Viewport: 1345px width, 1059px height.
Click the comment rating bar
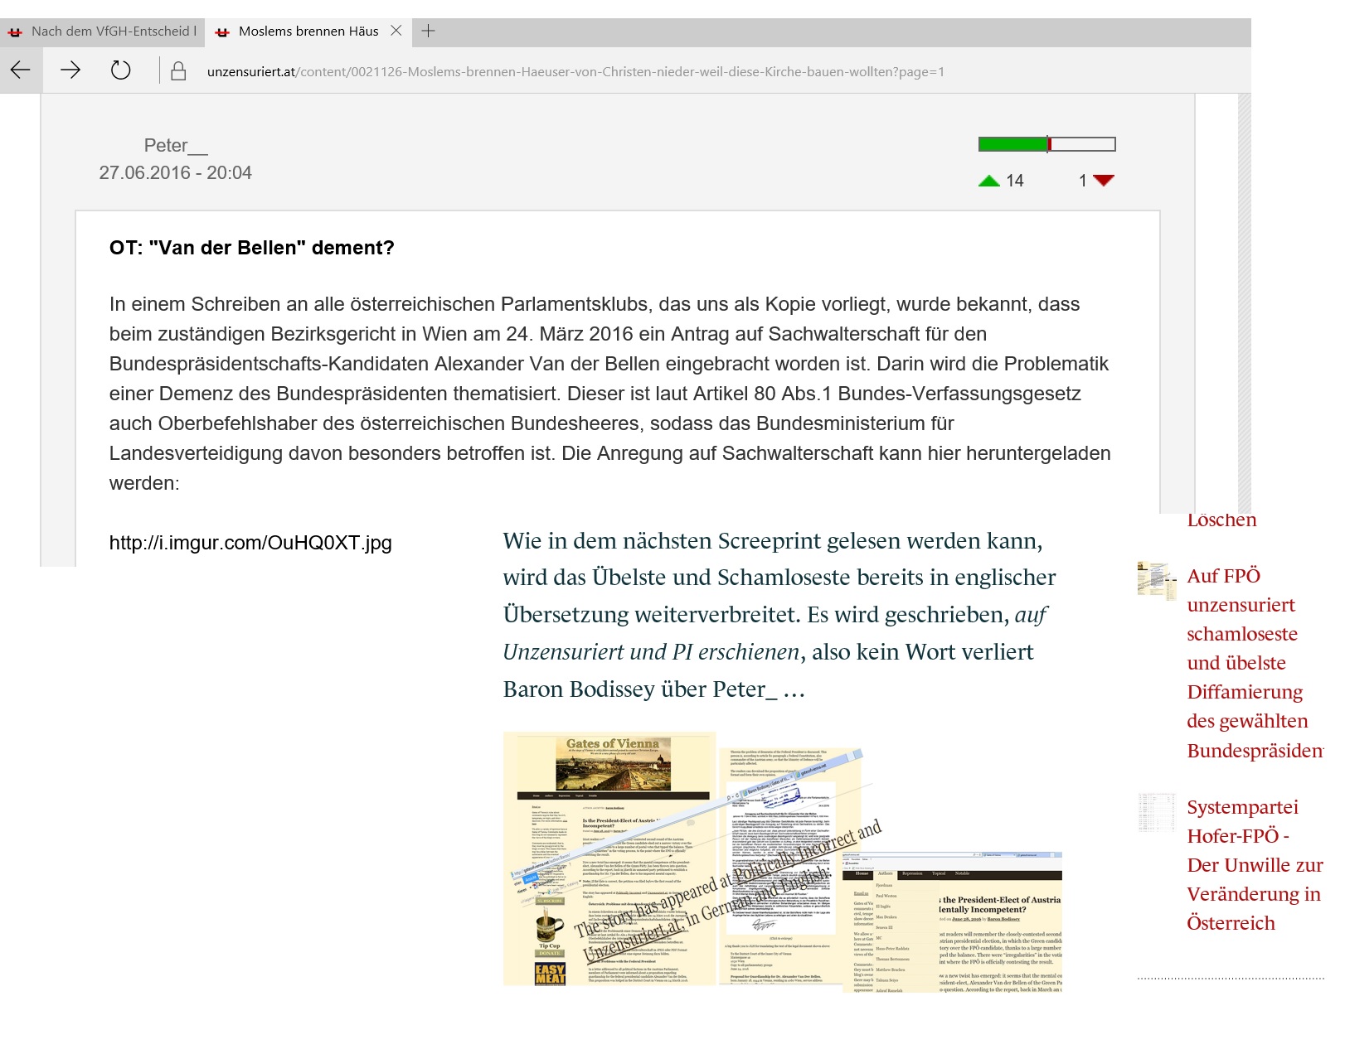point(1046,144)
